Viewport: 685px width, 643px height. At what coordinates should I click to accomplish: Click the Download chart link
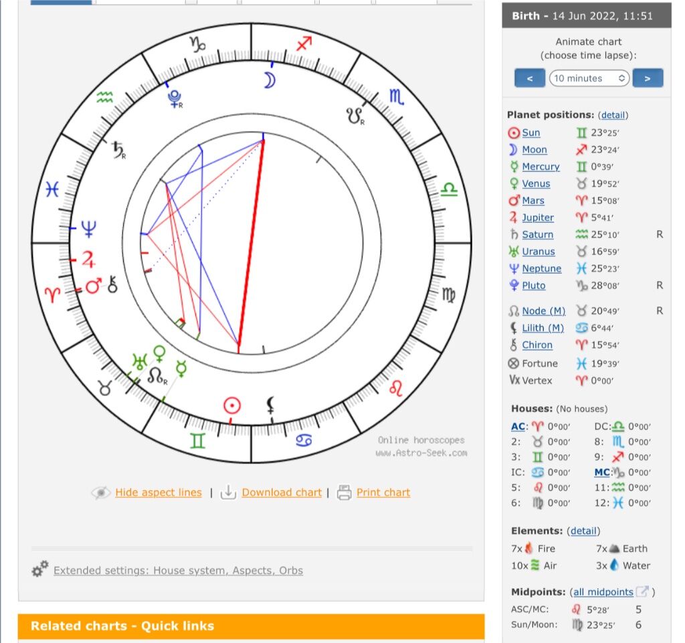click(282, 492)
